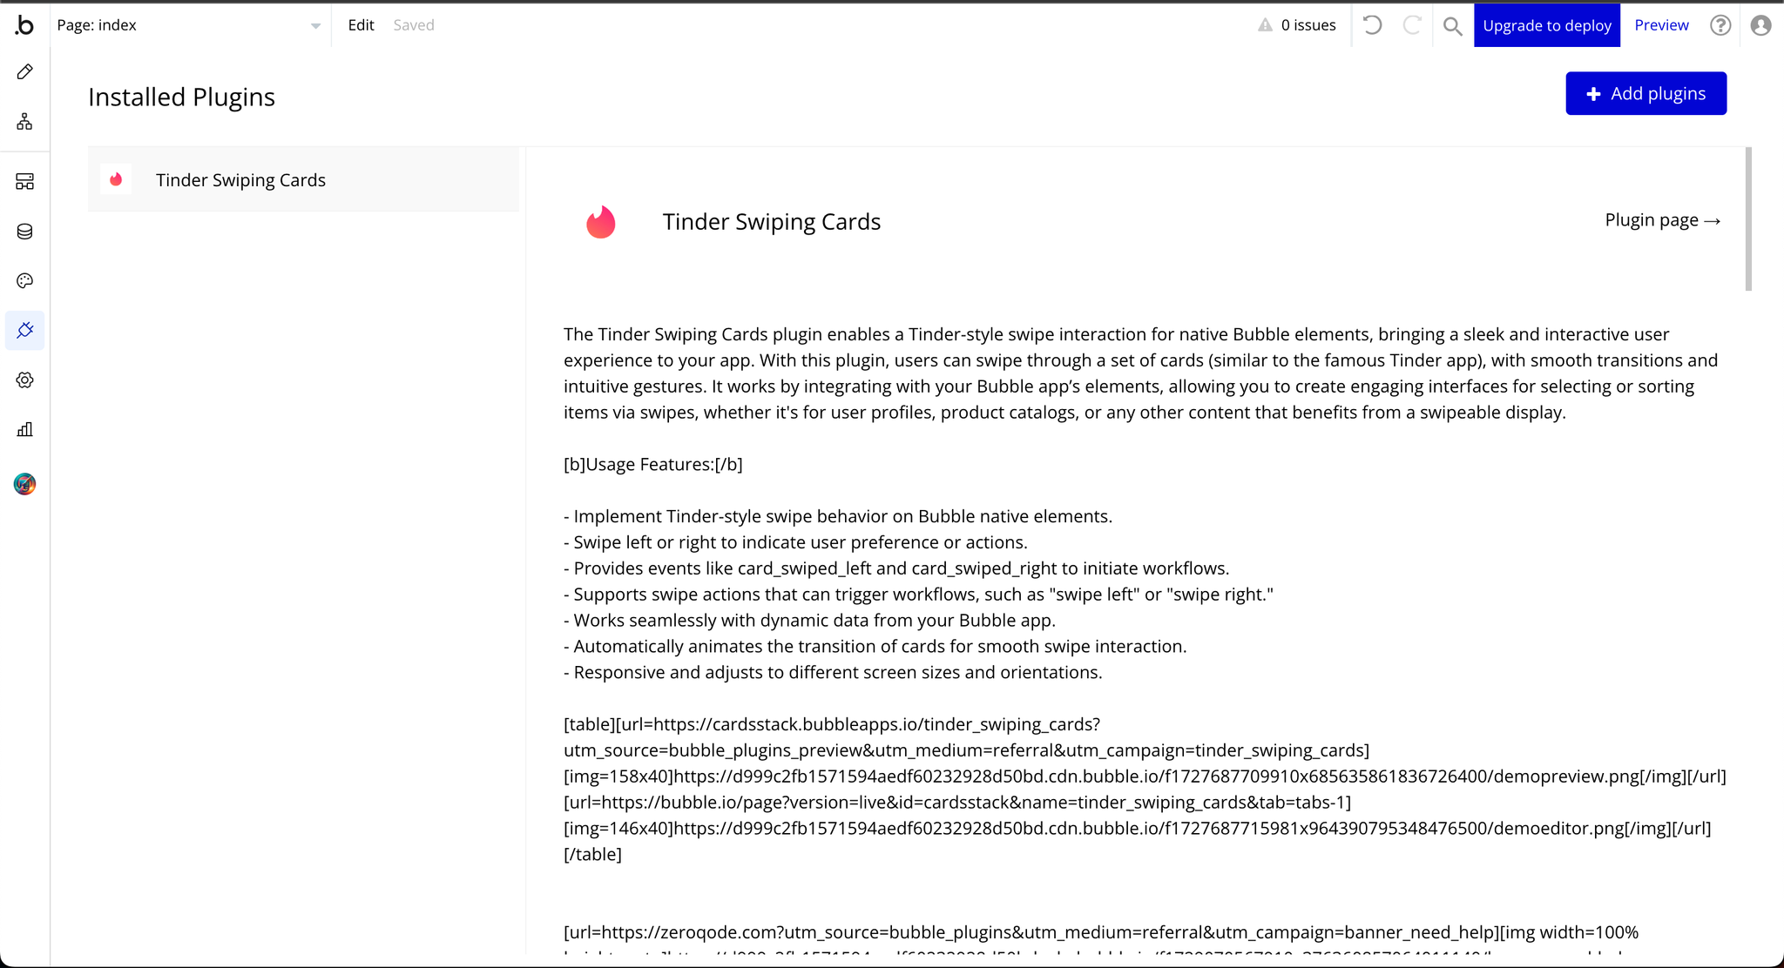
Task: Click the issues warning triangle icon
Action: pyautogui.click(x=1265, y=25)
